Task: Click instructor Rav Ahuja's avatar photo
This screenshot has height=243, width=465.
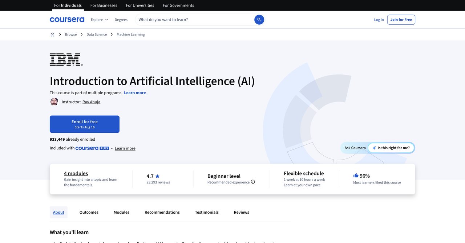Action: tap(54, 102)
